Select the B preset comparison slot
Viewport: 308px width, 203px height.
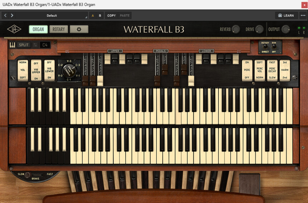pos(100,15)
